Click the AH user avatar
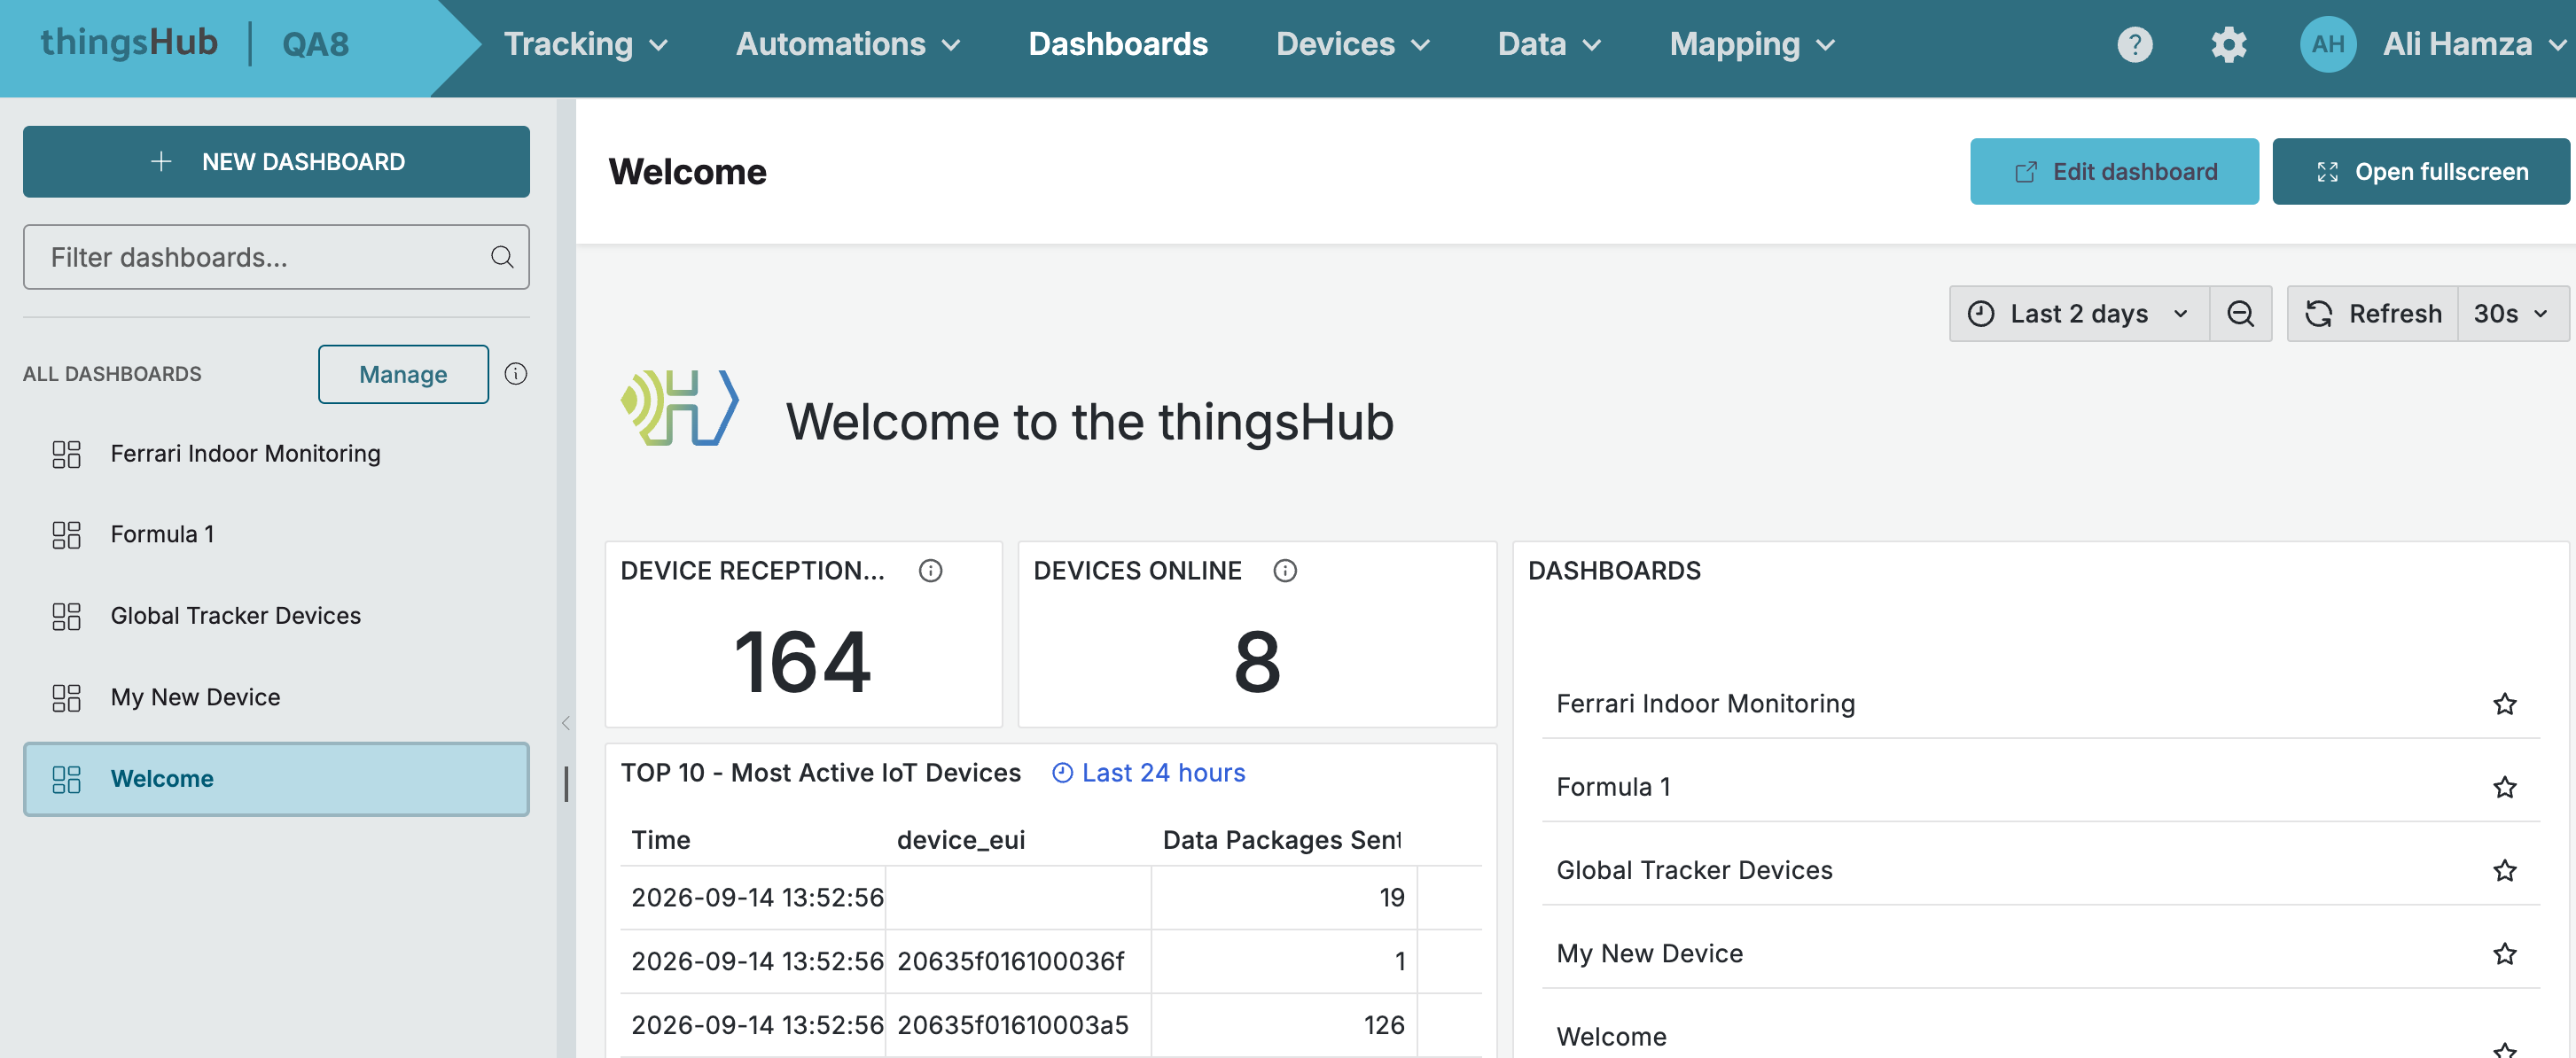The width and height of the screenshot is (2576, 1058). [x=2327, y=44]
